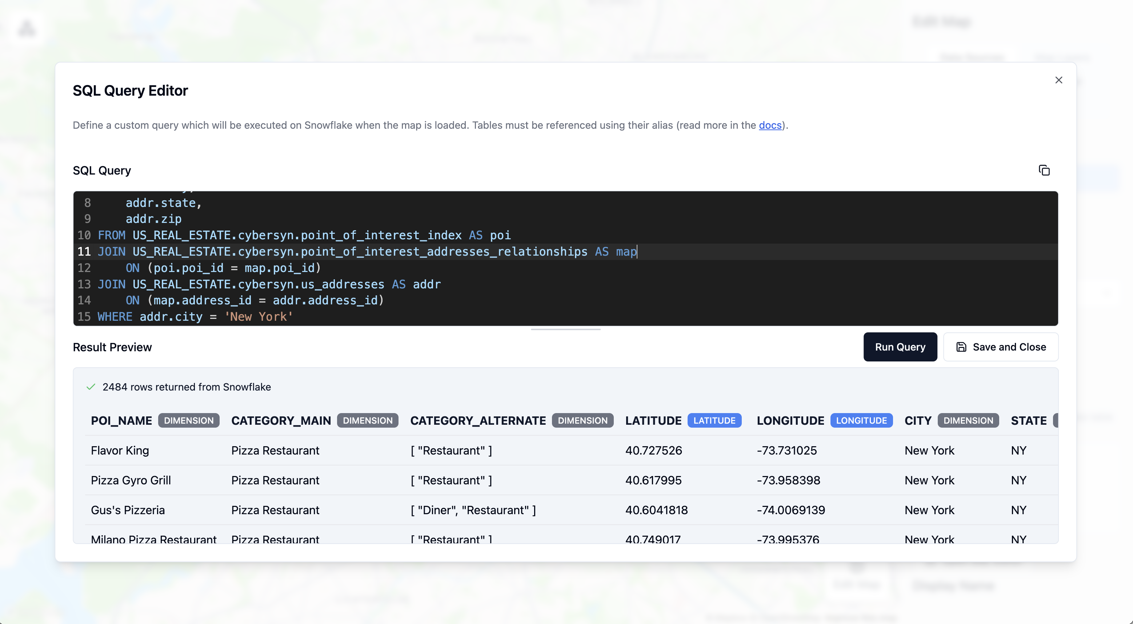Click the CATEGORY_ALTERNATE column header

[478, 420]
